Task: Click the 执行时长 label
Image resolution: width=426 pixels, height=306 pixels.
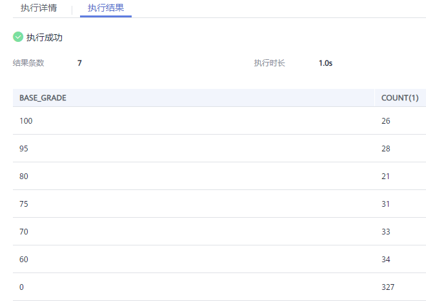Action: [269, 63]
